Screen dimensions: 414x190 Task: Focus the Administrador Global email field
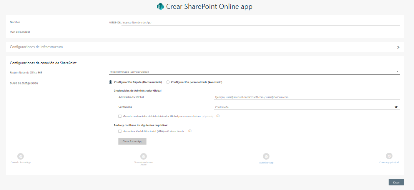(307, 97)
